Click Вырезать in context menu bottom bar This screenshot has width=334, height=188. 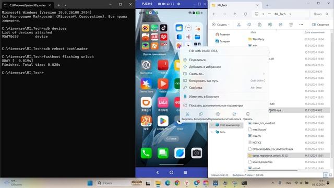[x=187, y=116]
